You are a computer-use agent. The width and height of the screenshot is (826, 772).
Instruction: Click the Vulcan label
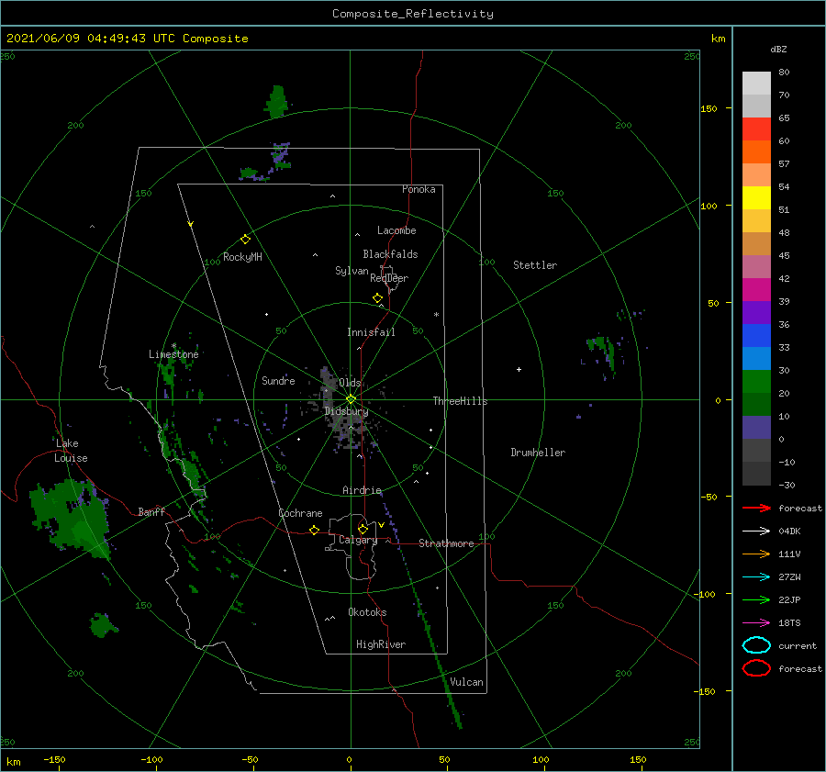(x=466, y=682)
